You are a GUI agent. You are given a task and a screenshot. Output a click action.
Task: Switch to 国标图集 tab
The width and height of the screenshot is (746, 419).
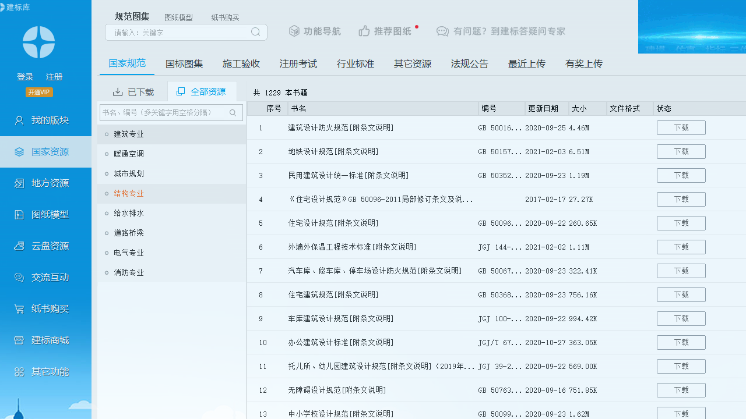point(184,64)
